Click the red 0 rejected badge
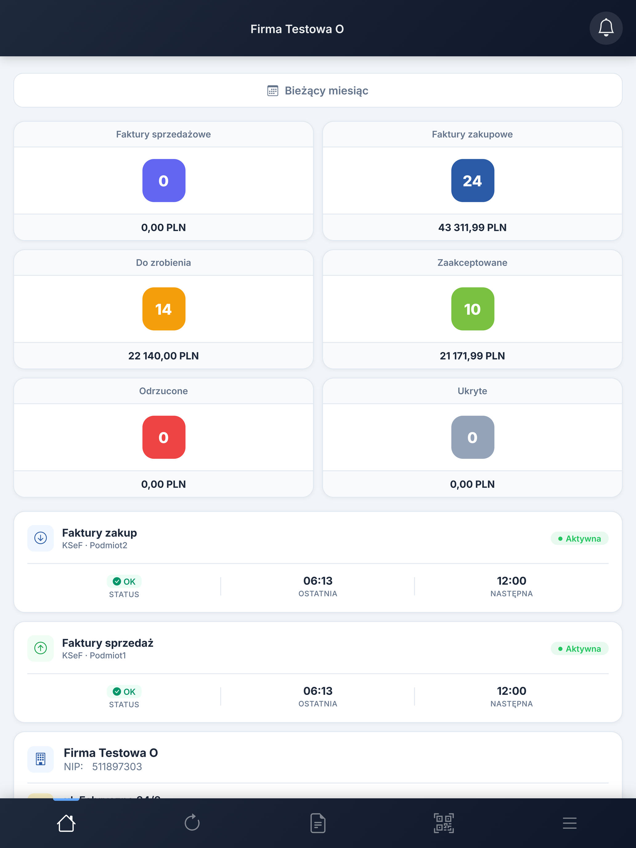The height and width of the screenshot is (848, 636). click(164, 438)
